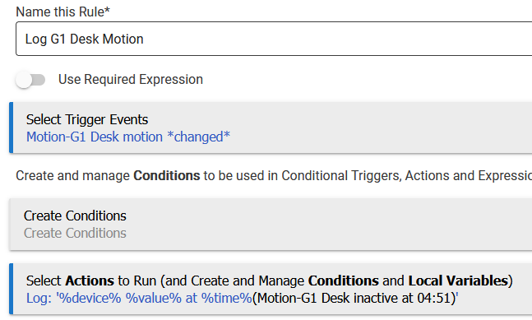532x320 pixels.
Task: Click the Motion-G1 Desk inactive at 04:51 preview
Action: point(354,298)
